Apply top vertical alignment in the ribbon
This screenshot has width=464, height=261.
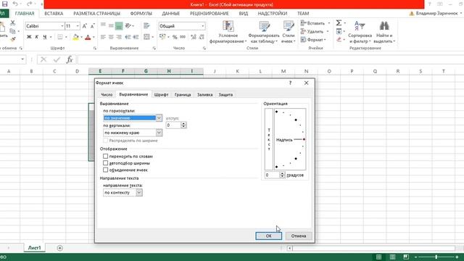click(x=103, y=26)
